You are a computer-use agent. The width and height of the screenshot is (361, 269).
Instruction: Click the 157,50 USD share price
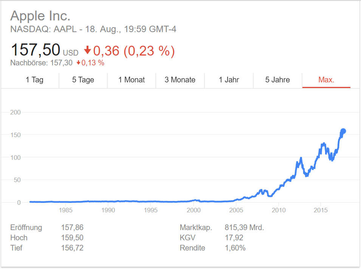click(36, 50)
